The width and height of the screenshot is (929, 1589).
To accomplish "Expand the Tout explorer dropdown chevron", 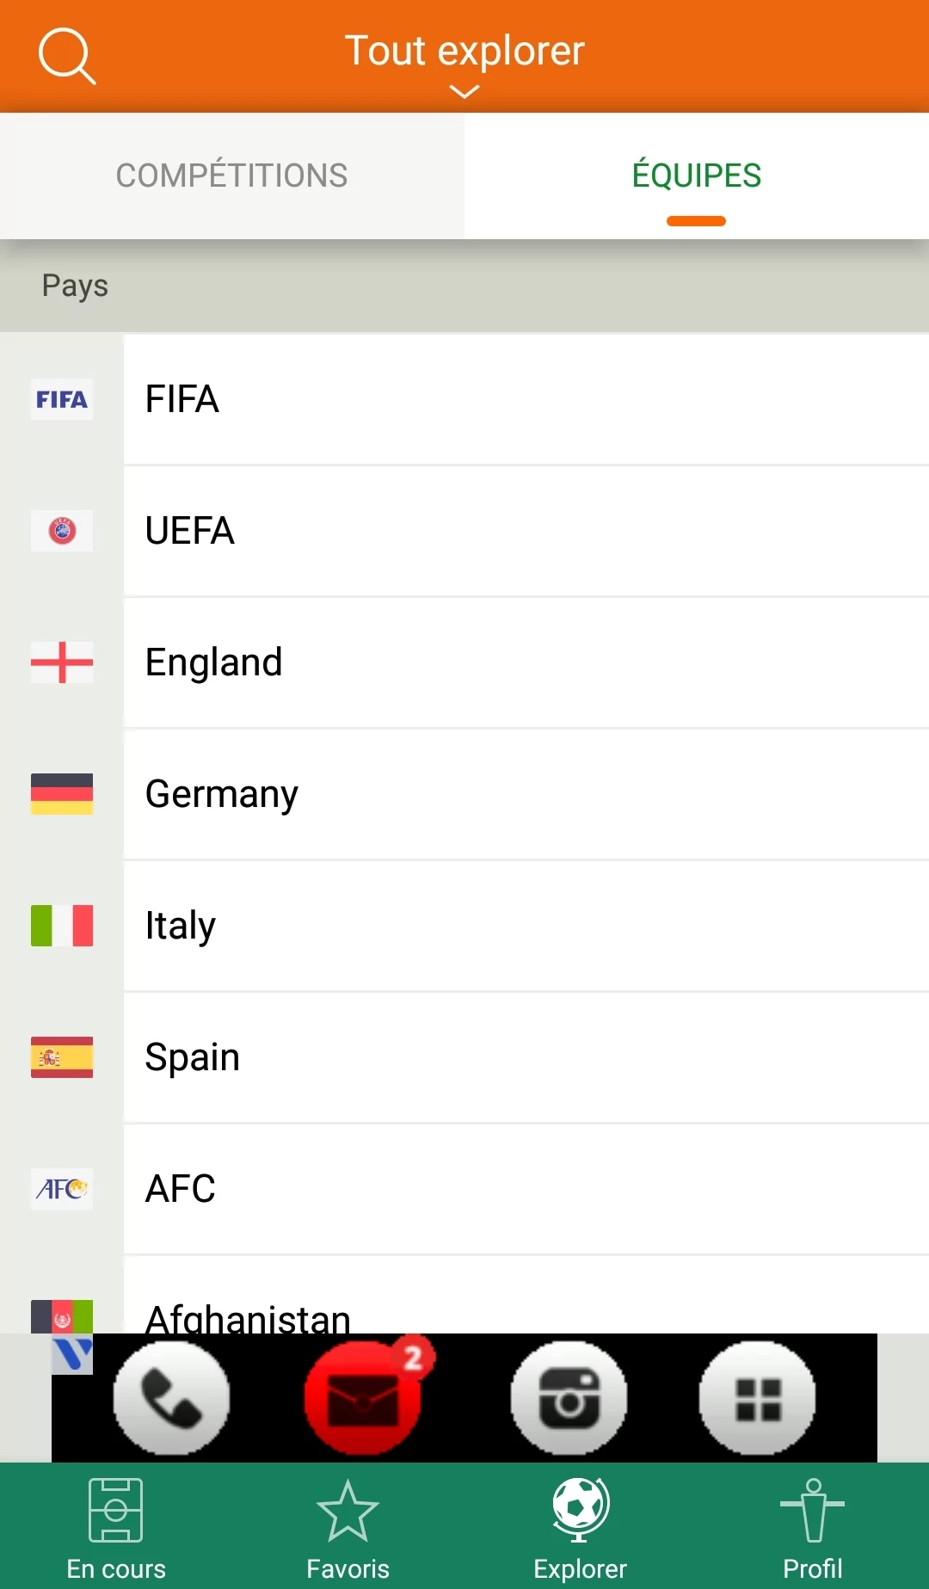I will [x=464, y=92].
